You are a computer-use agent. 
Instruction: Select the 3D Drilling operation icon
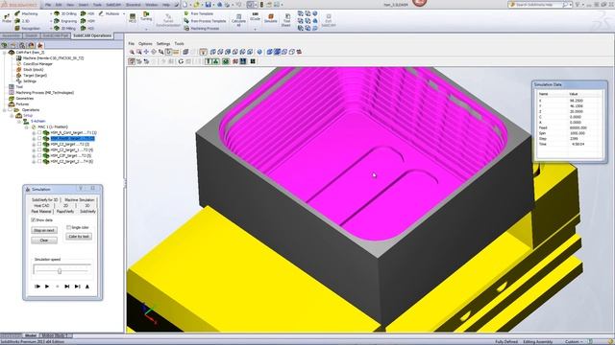pyautogui.click(x=57, y=13)
